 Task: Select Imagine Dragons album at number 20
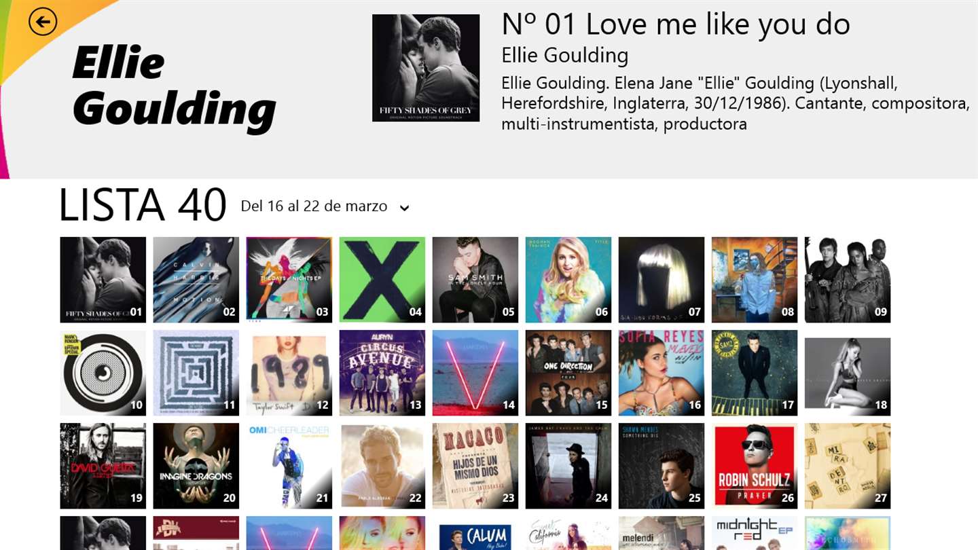196,466
